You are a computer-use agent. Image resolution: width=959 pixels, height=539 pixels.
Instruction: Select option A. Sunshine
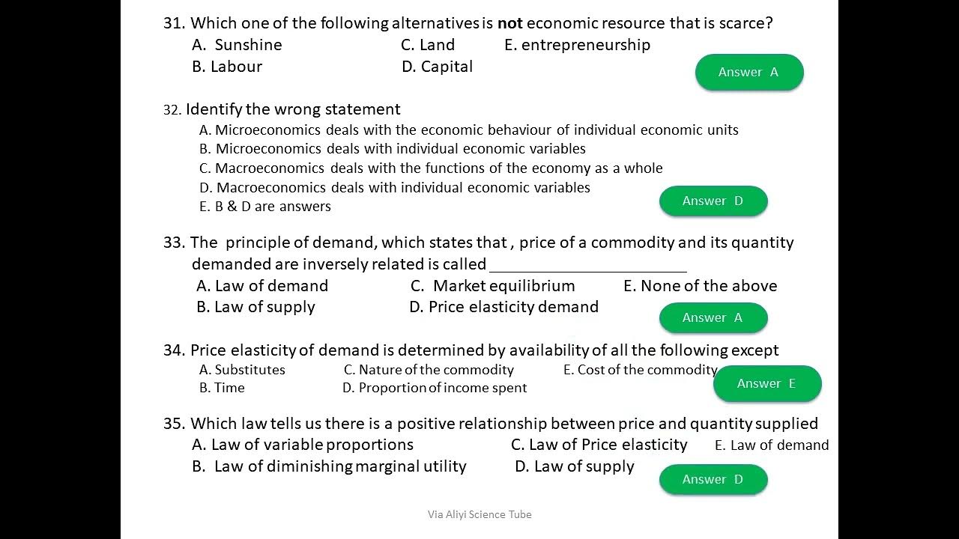[x=237, y=45]
